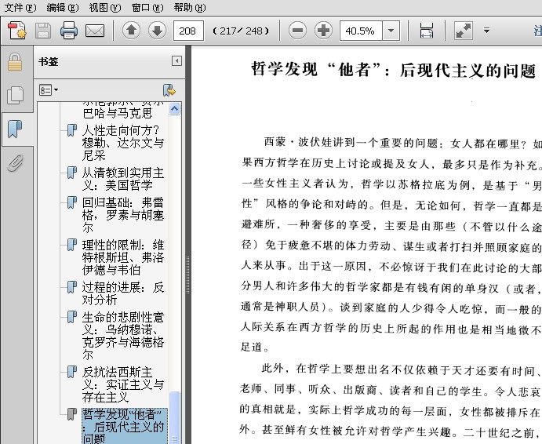Viewport: 542px width, 444px height.
Task: Click the panel splitter grip handle
Action: (187, 275)
